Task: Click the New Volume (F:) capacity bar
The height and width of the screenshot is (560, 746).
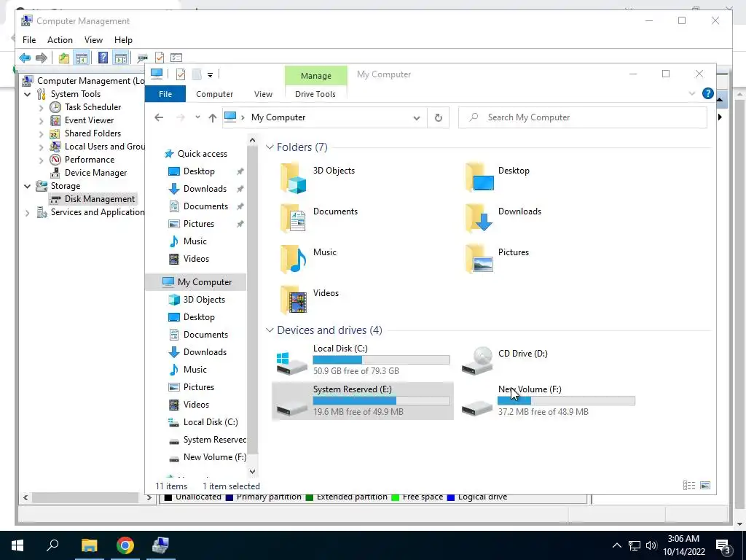Action: point(566,401)
